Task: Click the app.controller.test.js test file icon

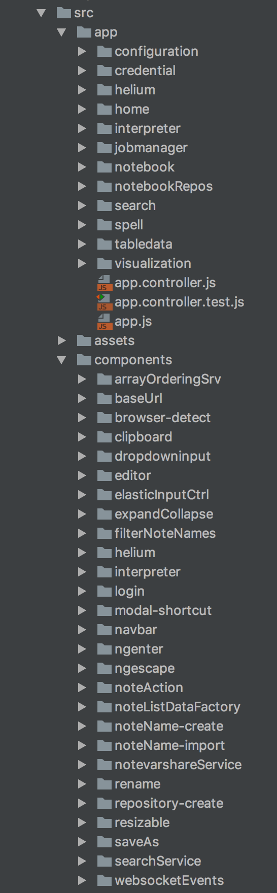Action: coord(104,302)
